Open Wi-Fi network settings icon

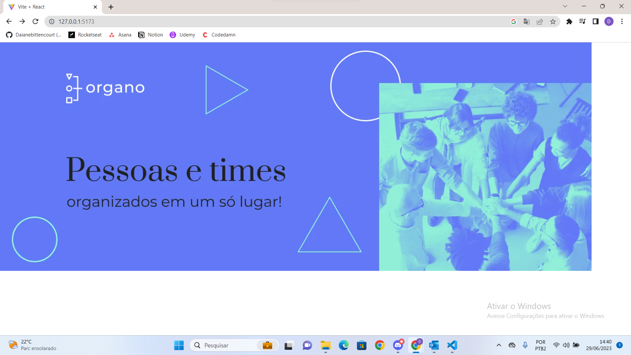(x=556, y=345)
